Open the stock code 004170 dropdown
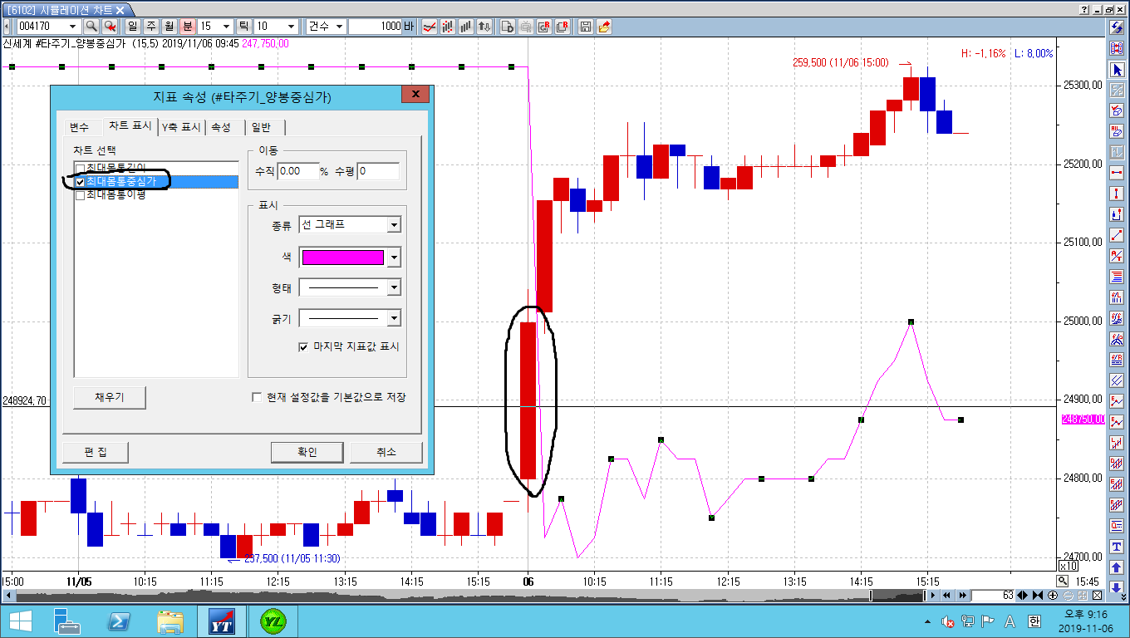This screenshot has height=638, width=1130. 72,27
